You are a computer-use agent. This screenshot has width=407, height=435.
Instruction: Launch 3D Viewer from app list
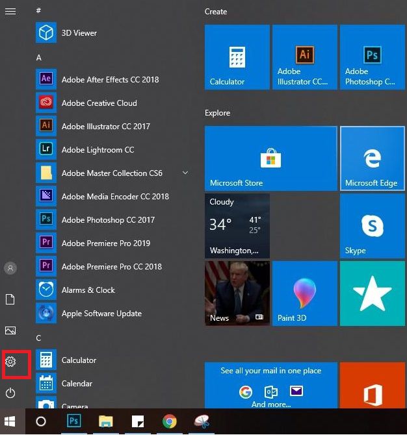click(114, 32)
